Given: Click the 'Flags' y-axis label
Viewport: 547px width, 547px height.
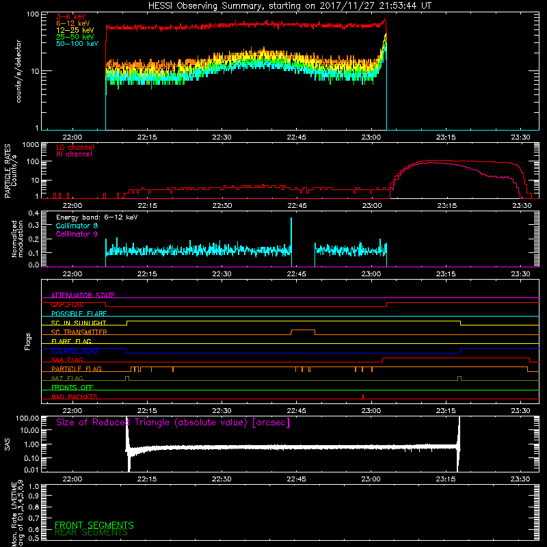Looking at the screenshot, I should (28, 341).
